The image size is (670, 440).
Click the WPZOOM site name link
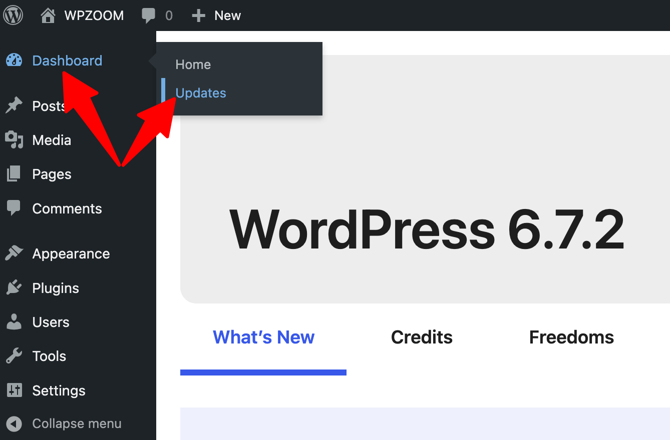pyautogui.click(x=95, y=15)
